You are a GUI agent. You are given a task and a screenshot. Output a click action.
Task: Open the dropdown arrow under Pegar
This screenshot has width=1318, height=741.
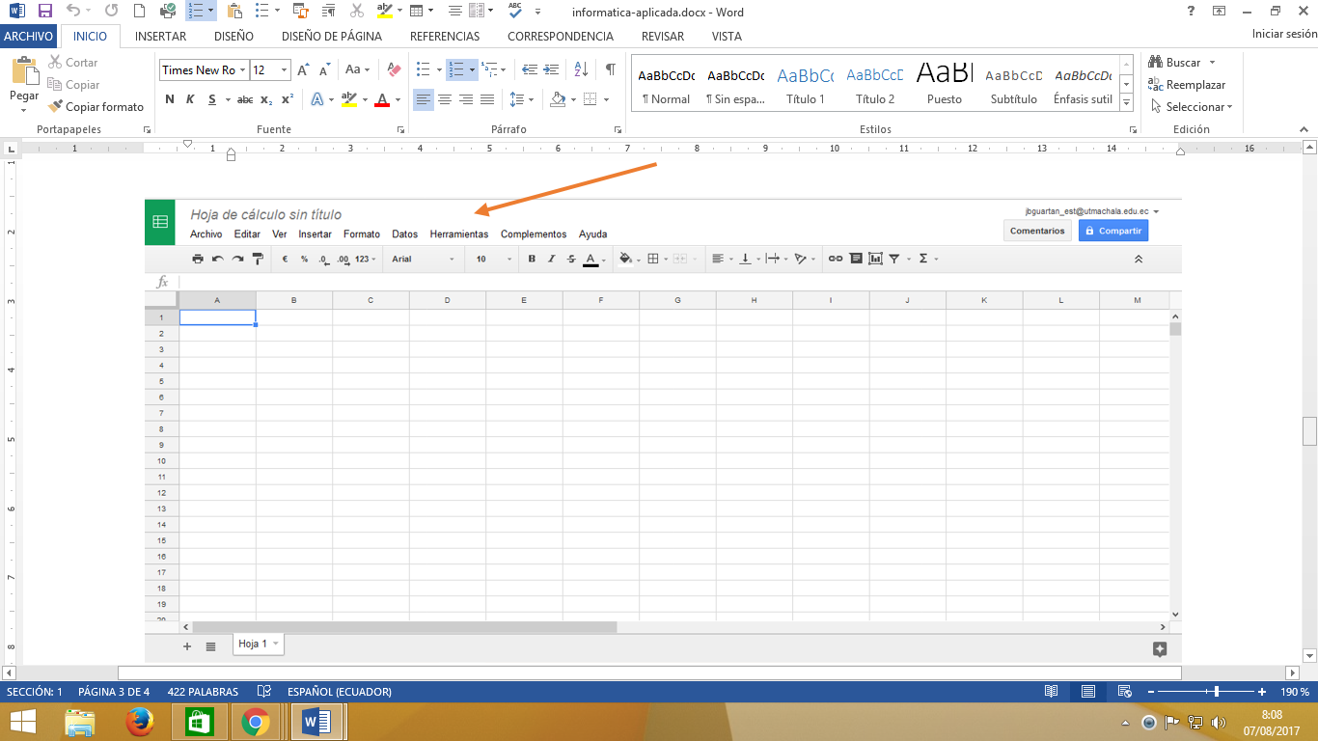(24, 110)
